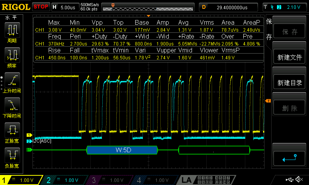Select the 周期 period measurement icon
The width and height of the screenshot is (309, 185).
pos(12,30)
